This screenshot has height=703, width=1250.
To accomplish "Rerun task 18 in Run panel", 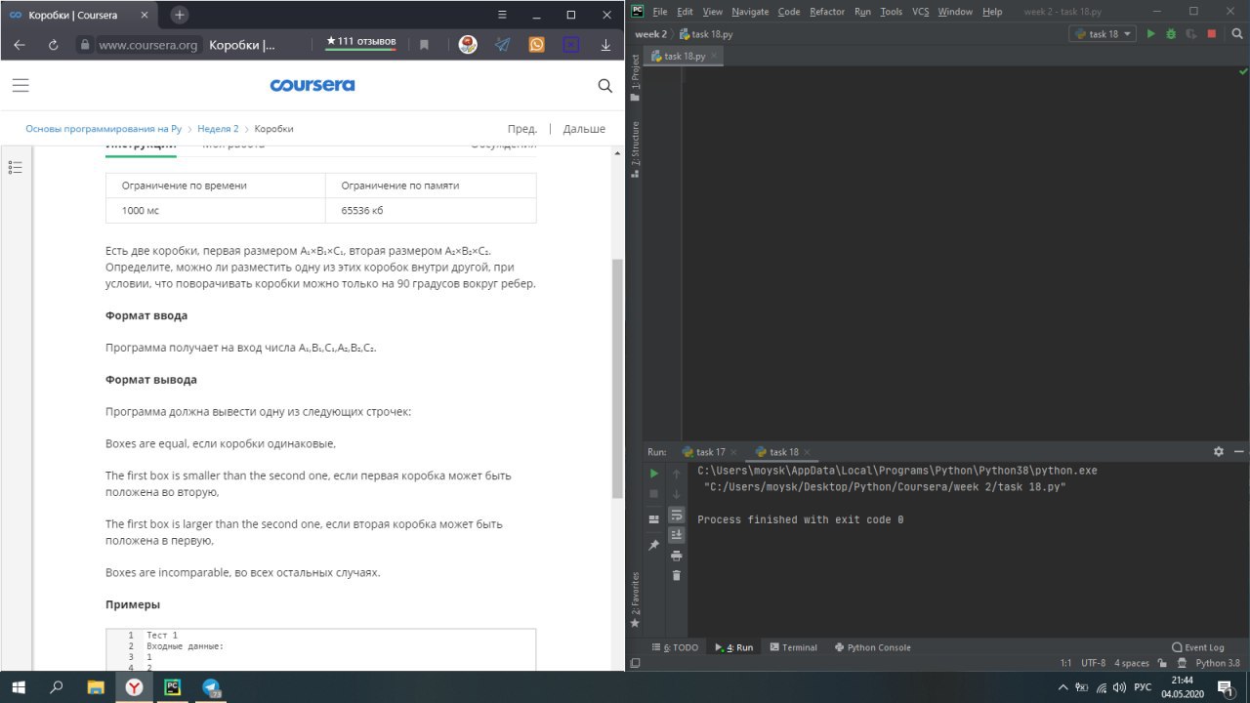I will 654,473.
